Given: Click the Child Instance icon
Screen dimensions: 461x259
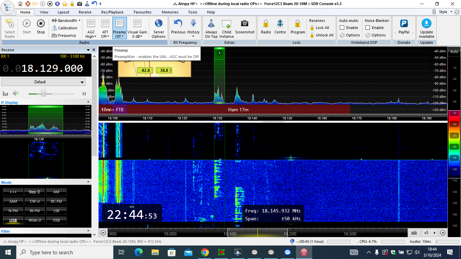Looking at the screenshot, I should tap(226, 24).
